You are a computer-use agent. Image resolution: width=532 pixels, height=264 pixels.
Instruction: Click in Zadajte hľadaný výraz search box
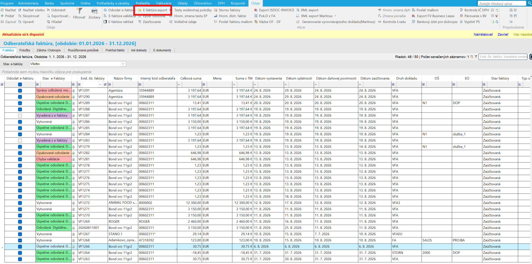click(x=502, y=4)
